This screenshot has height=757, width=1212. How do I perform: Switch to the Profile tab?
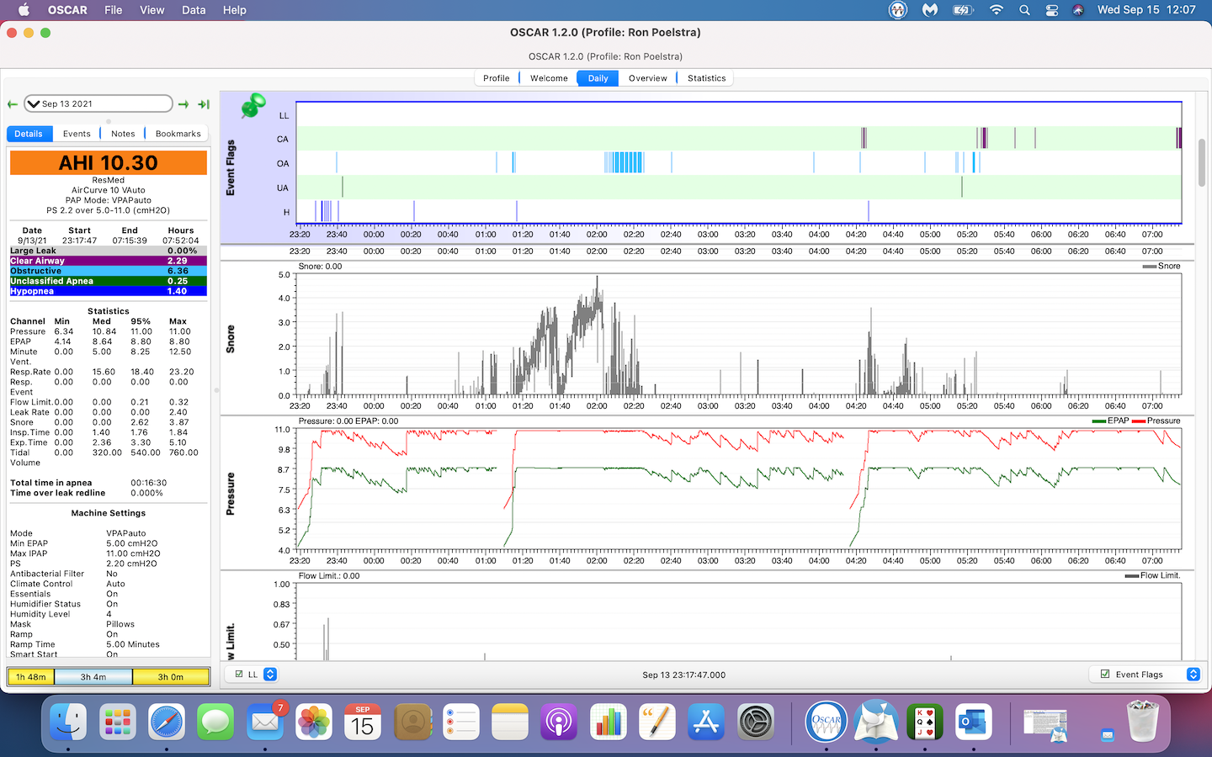pos(497,78)
